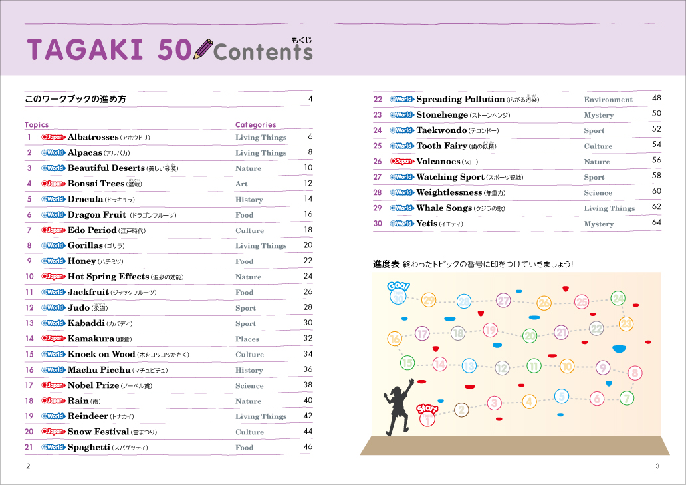This screenshot has width=686, height=485.
Task: Click the Japan badge next to Volcanoes
Action: (402, 162)
